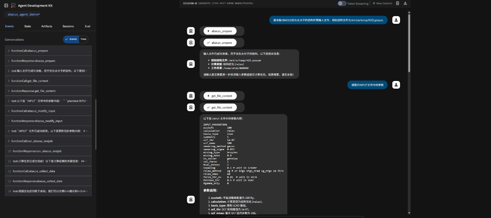Click the user avatar beside the first message
This screenshot has height=218, width=491.
pyautogui.click(x=396, y=20)
